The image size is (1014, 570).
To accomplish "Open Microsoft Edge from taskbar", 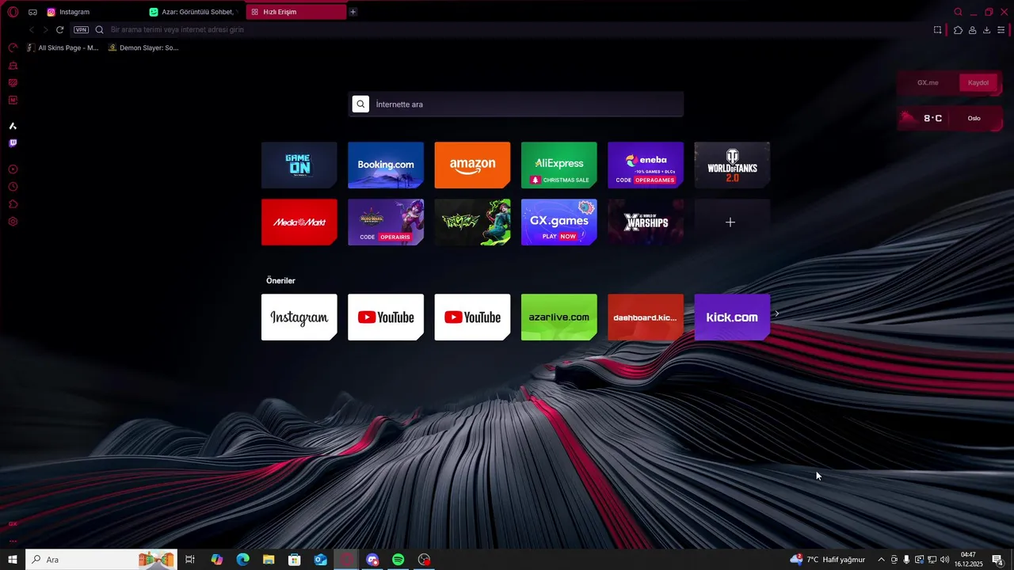I will coord(242,560).
